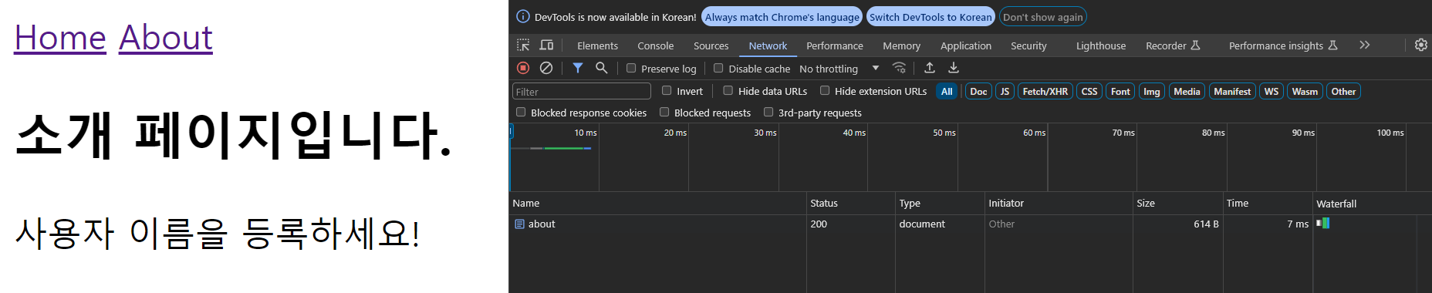Check Blocked requests checkbox
1432x293 pixels.
[664, 112]
